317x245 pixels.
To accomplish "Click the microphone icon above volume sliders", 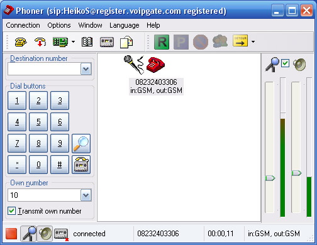I will [x=272, y=64].
